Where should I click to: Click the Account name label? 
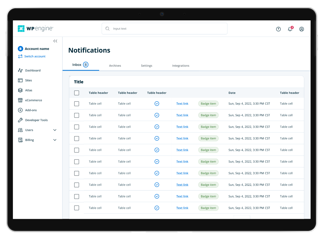[37, 49]
